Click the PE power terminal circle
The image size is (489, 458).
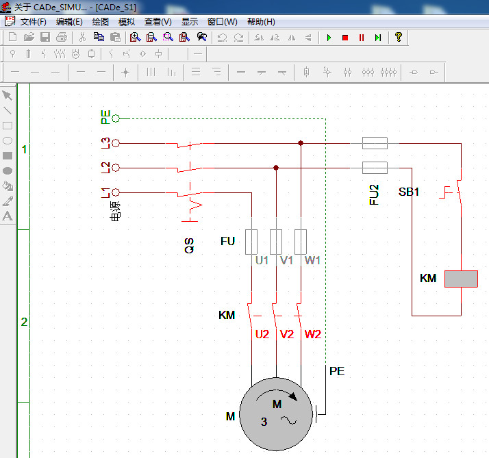coord(116,118)
